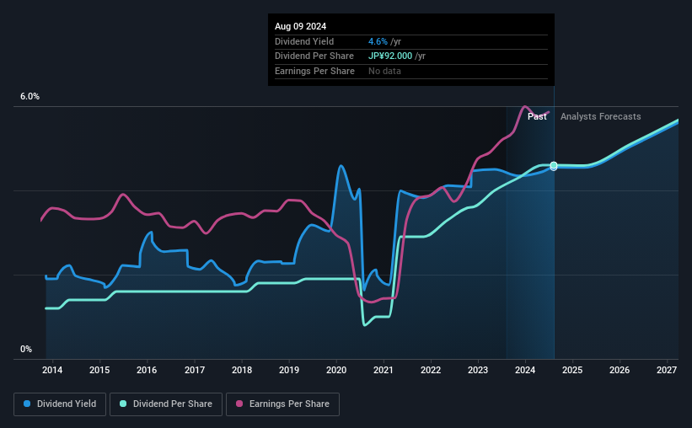
Task: Toggle the Dividend Per Share legend button
Action: pos(166,404)
